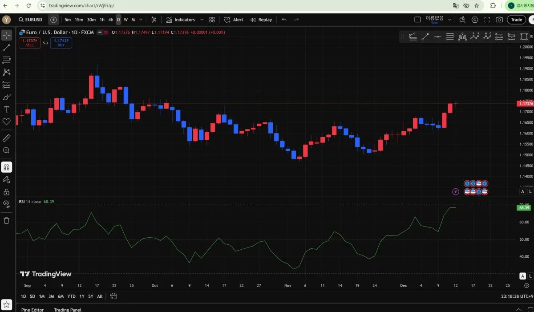Click the trash icon to remove drawings
Screen dimensions: 534x312
click(7, 221)
